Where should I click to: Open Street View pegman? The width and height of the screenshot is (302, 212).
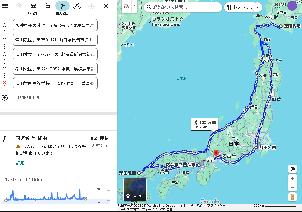pos(292,197)
